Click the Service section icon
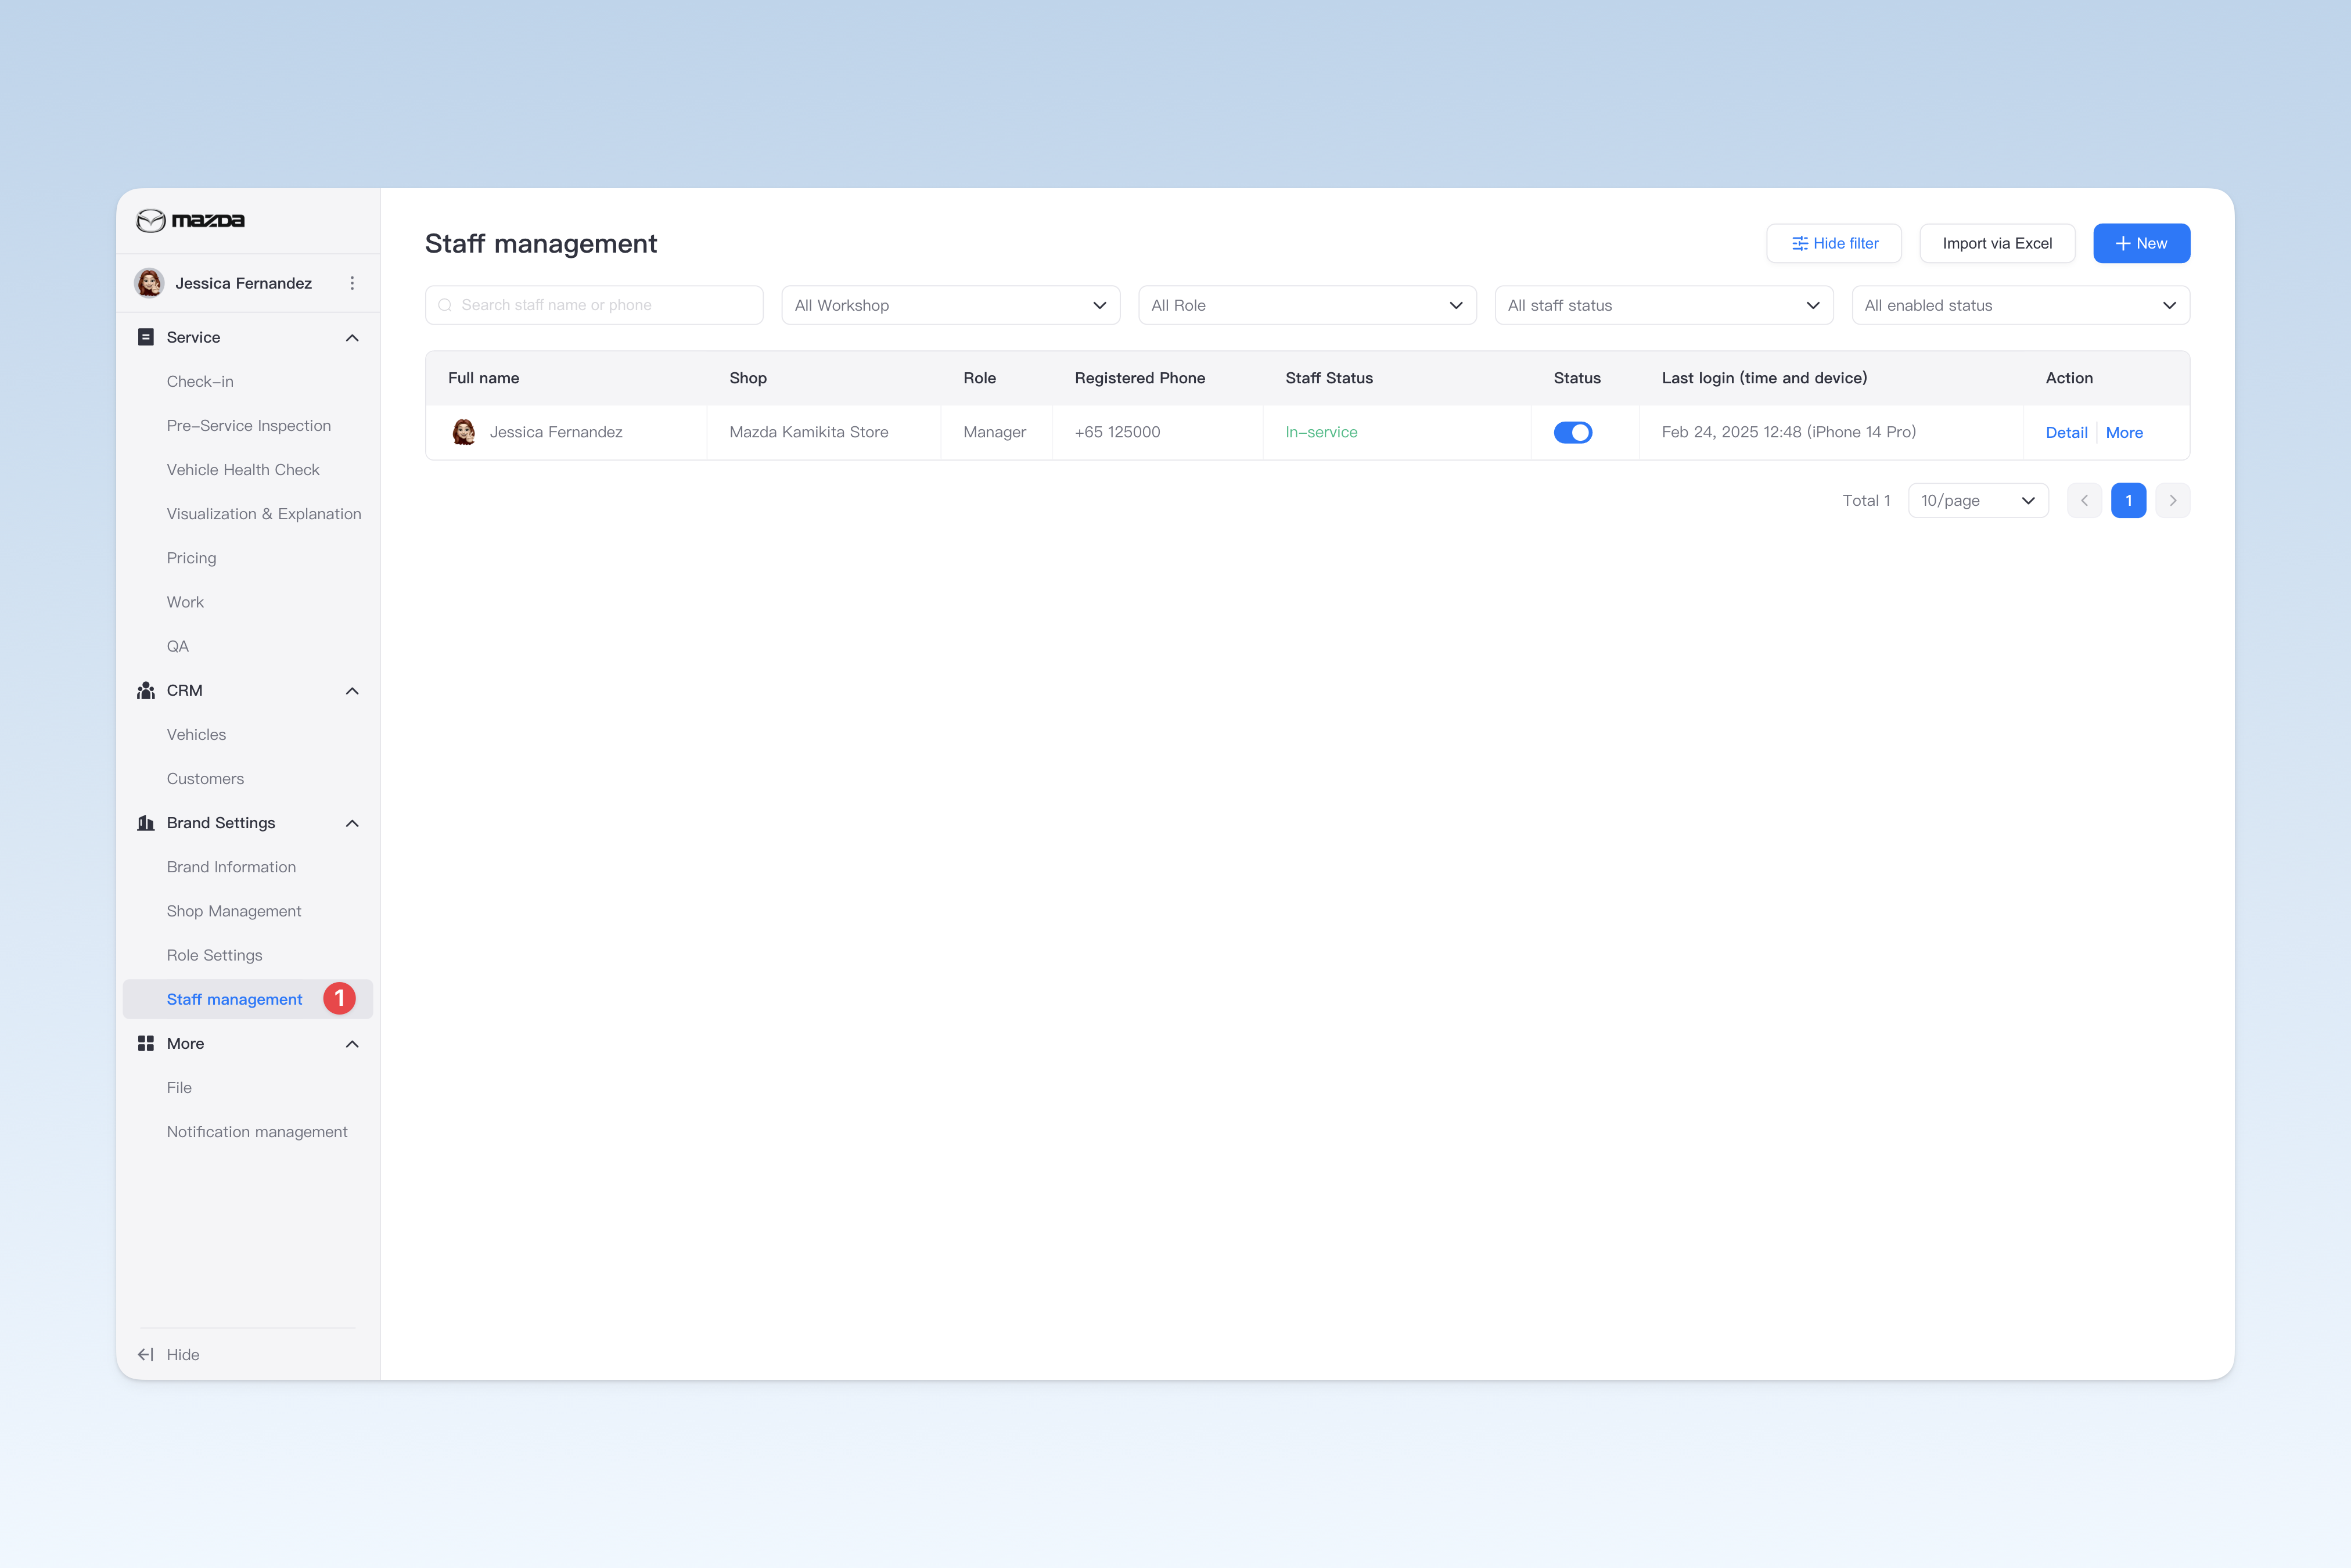The height and width of the screenshot is (1568, 2351). click(x=146, y=337)
